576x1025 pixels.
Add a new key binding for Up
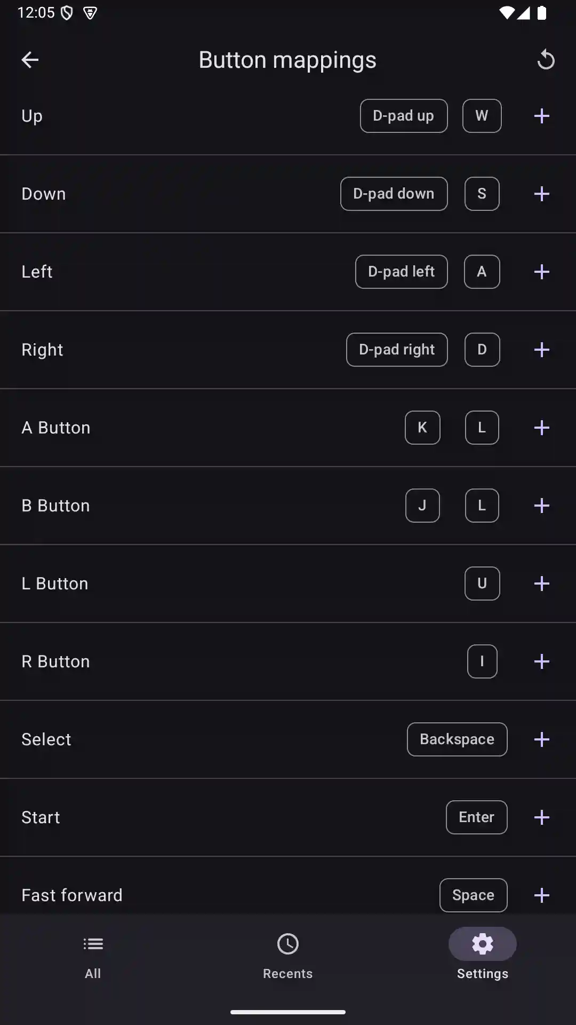click(541, 116)
